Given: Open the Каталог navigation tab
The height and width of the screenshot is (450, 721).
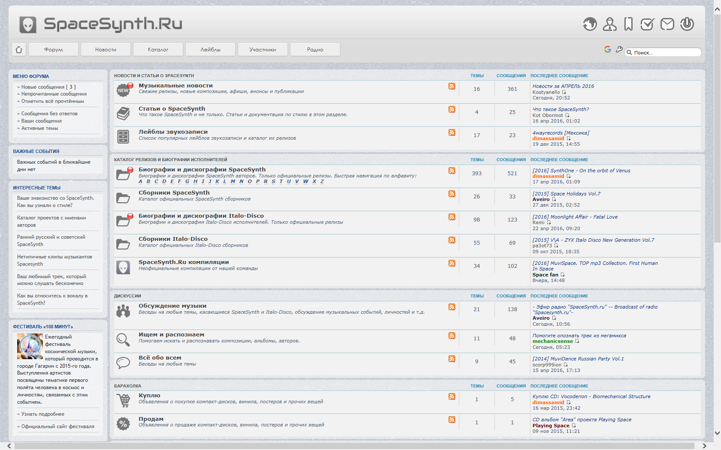Looking at the screenshot, I should pyautogui.click(x=158, y=50).
